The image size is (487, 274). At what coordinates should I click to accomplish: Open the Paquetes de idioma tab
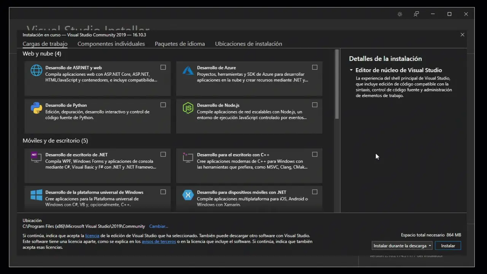180,44
